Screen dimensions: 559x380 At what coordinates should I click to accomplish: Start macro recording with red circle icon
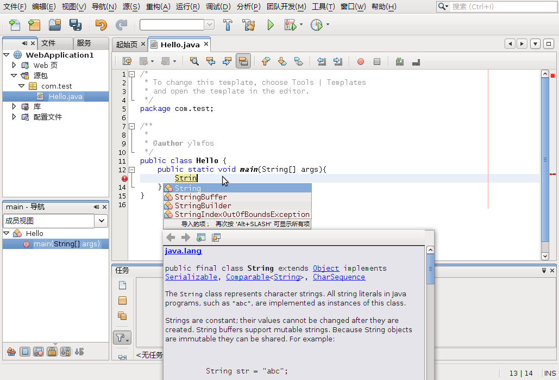pos(360,61)
